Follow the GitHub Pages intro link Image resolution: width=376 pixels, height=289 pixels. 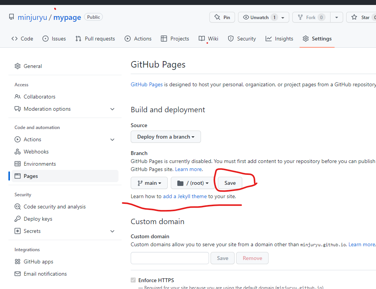click(x=146, y=84)
